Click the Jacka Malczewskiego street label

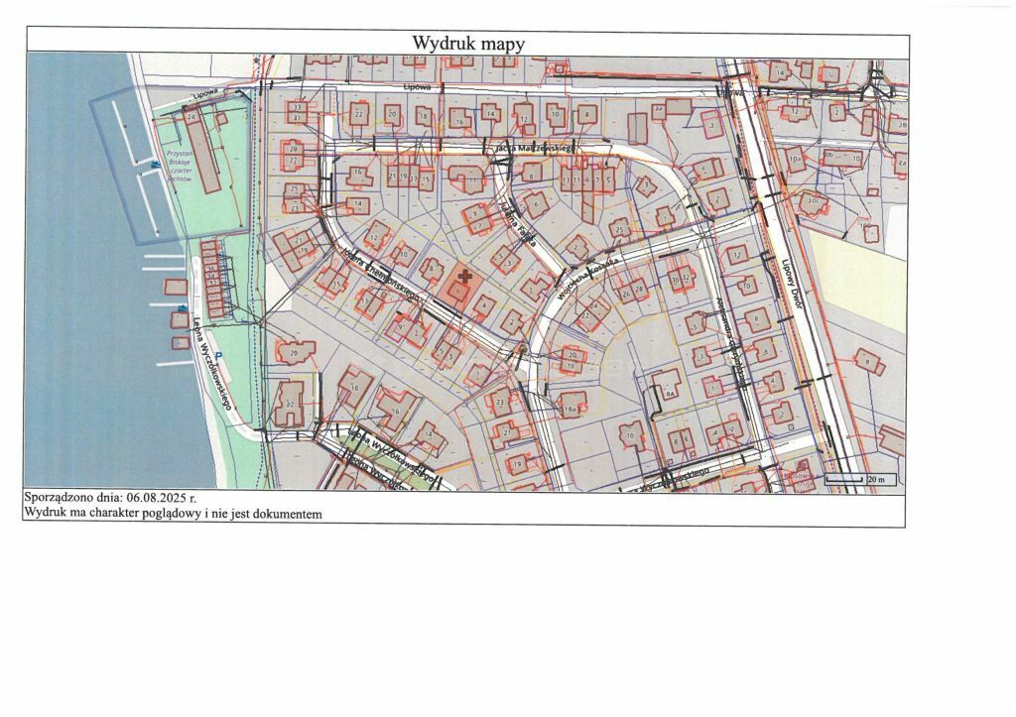[x=535, y=148]
